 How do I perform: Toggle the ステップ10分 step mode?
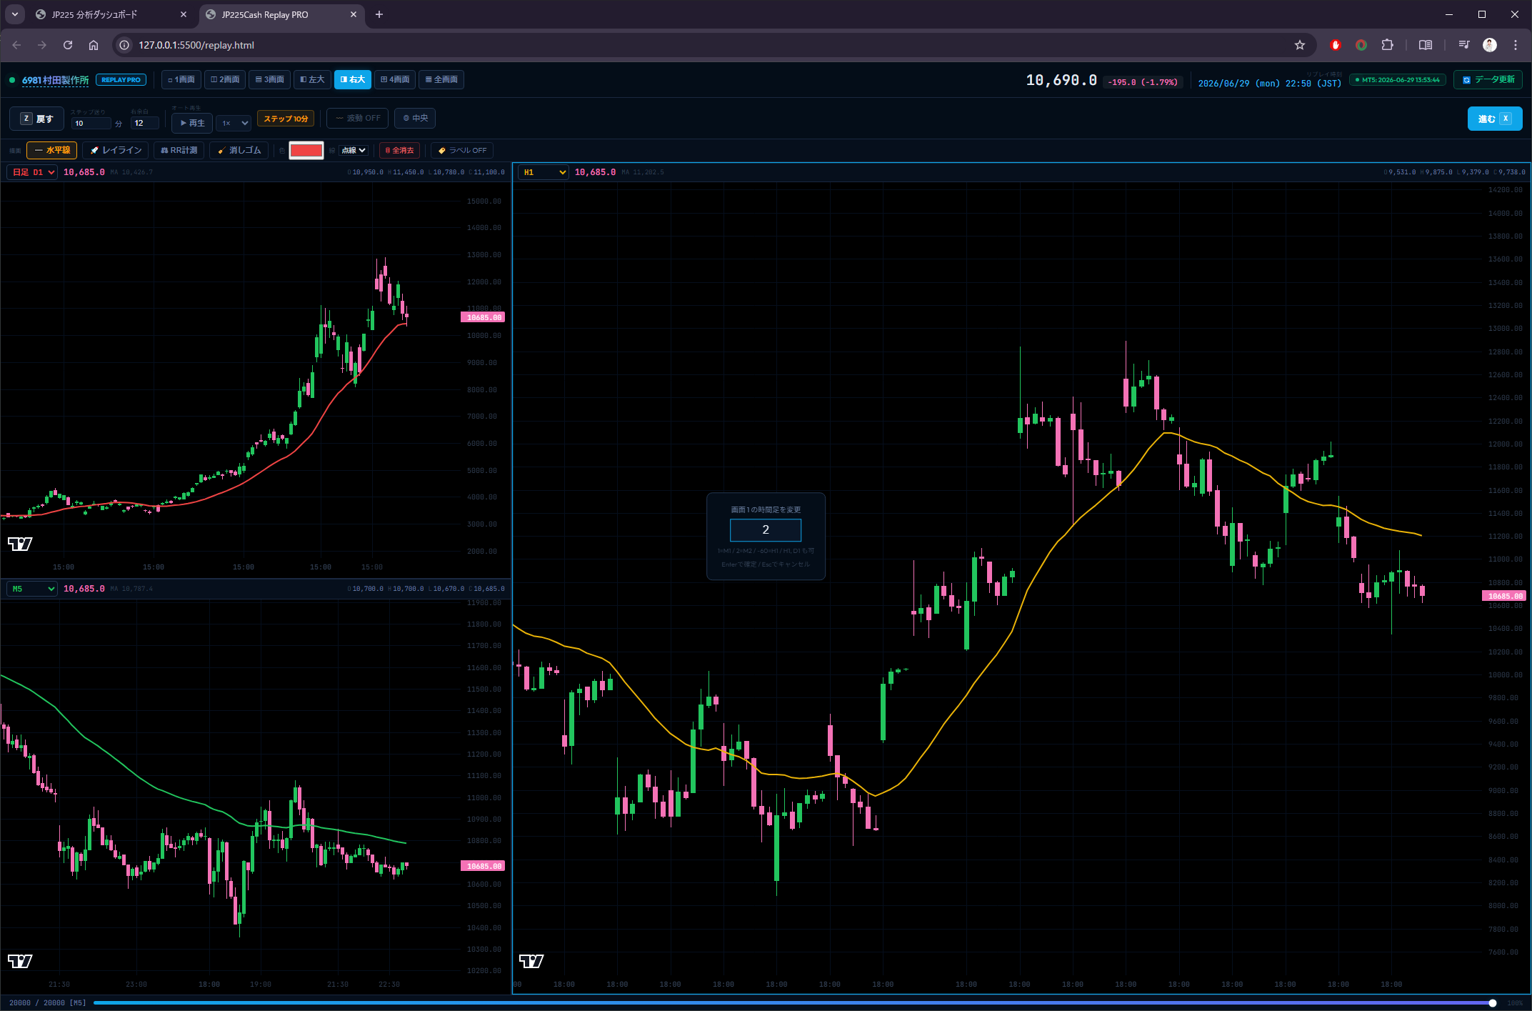(x=286, y=119)
